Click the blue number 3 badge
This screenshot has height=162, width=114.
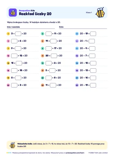[77, 34]
